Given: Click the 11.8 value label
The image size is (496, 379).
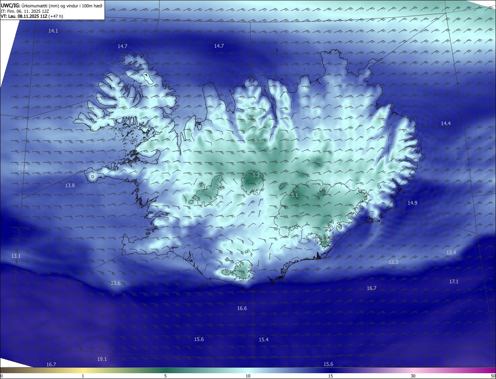Looking at the screenshot, I should 23,168.
